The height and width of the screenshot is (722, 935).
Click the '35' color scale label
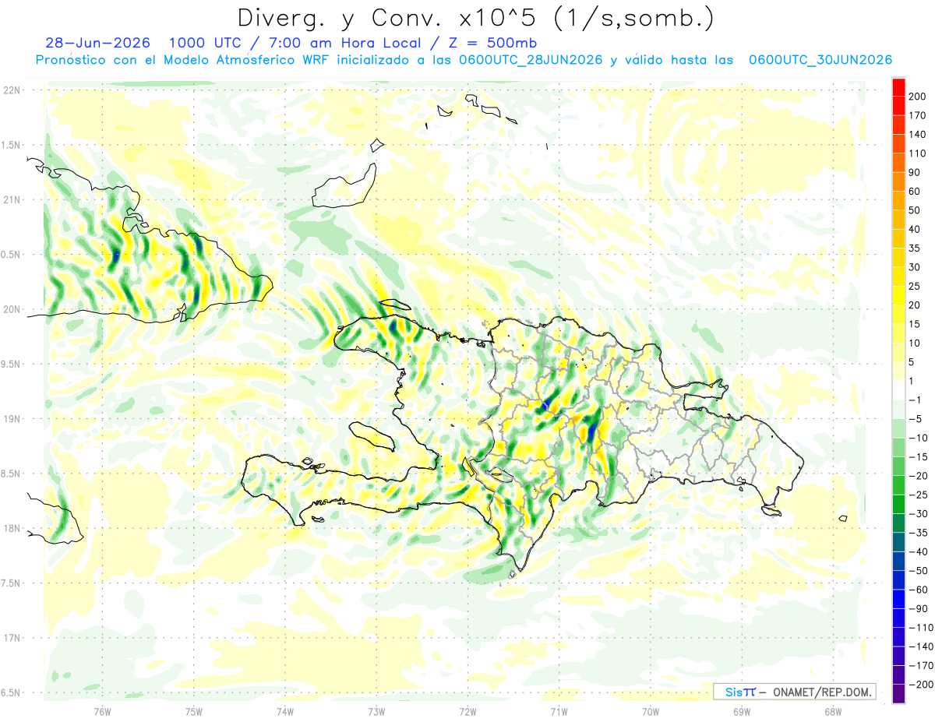[x=916, y=248]
